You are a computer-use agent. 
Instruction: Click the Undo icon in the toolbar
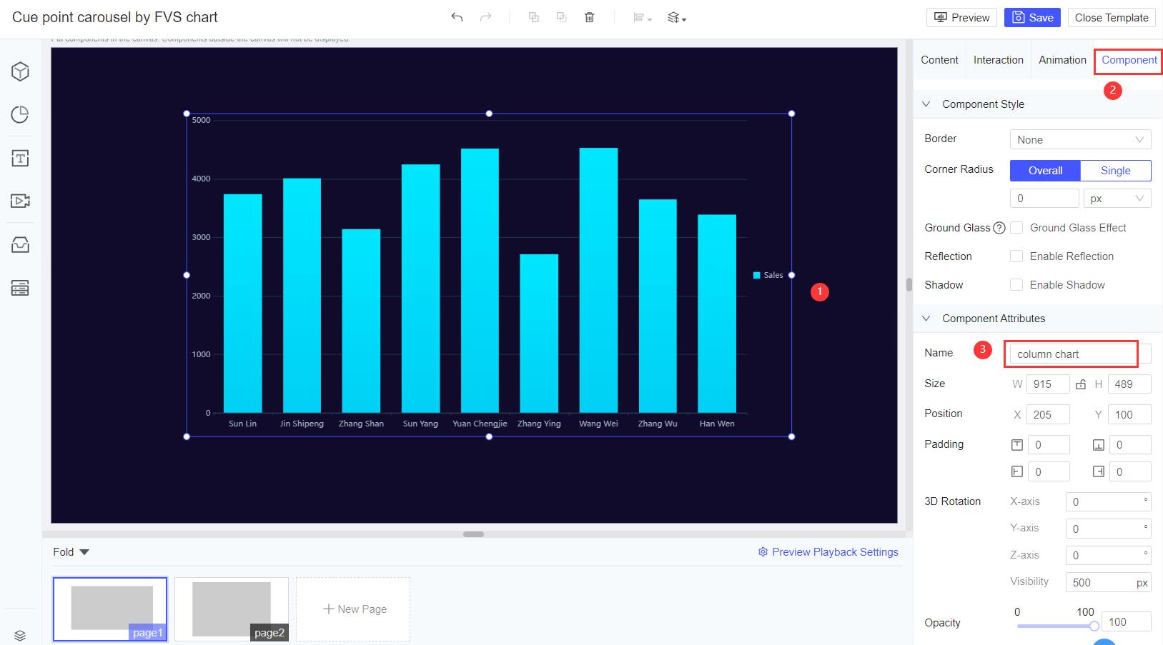[457, 16]
